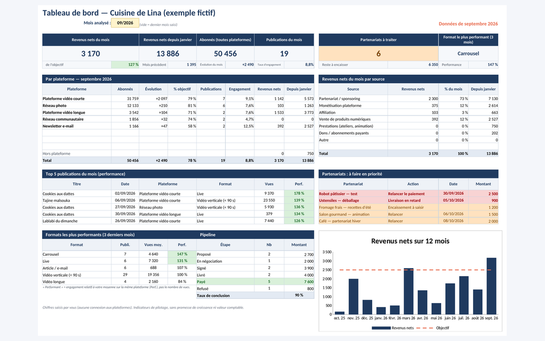
Task: Click the 'Payé' pipeline stage row
Action: pyautogui.click(x=255, y=282)
